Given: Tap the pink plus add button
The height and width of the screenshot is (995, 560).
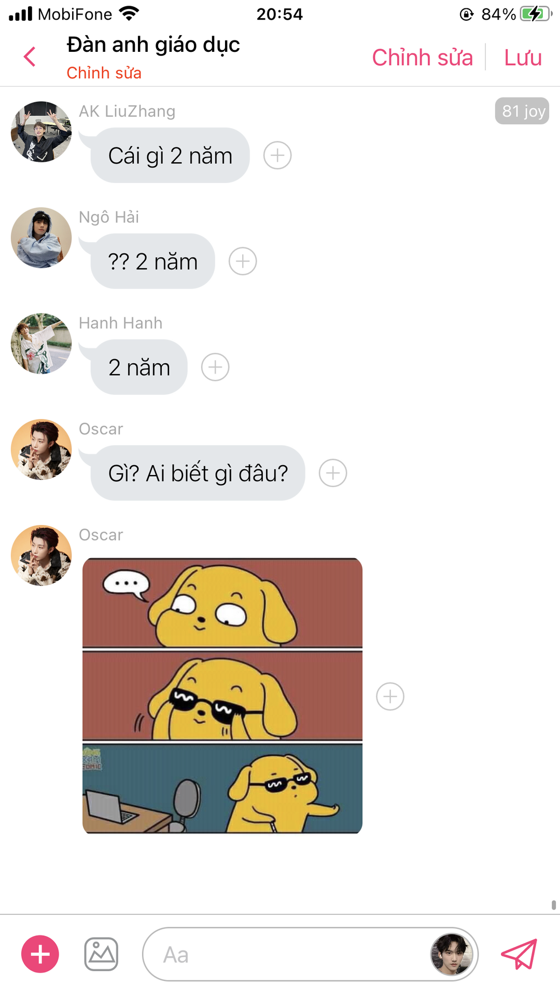Looking at the screenshot, I should point(40,954).
